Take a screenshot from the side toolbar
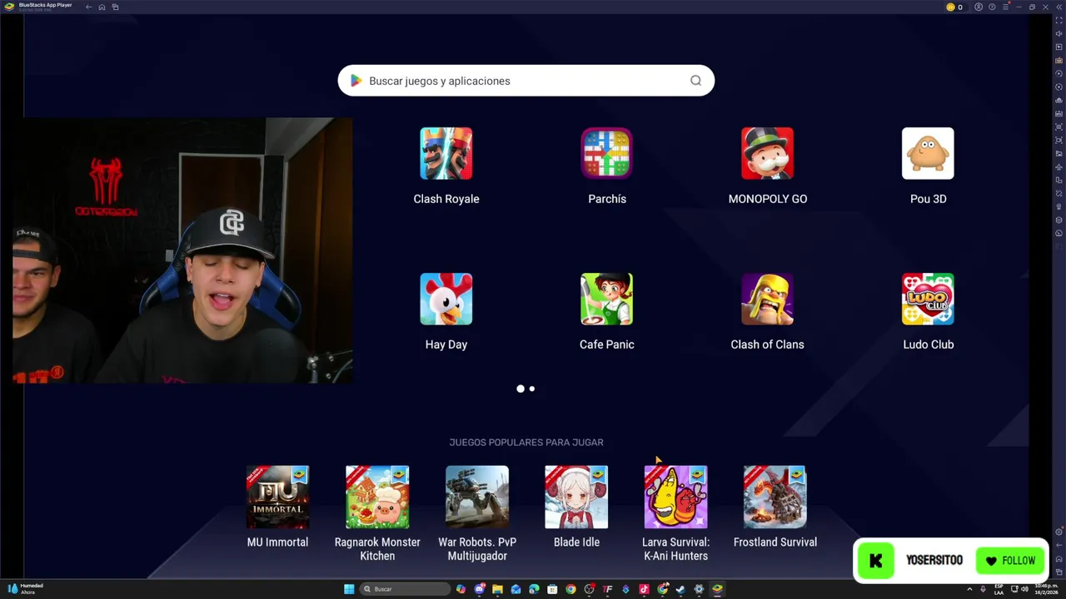 1059,127
